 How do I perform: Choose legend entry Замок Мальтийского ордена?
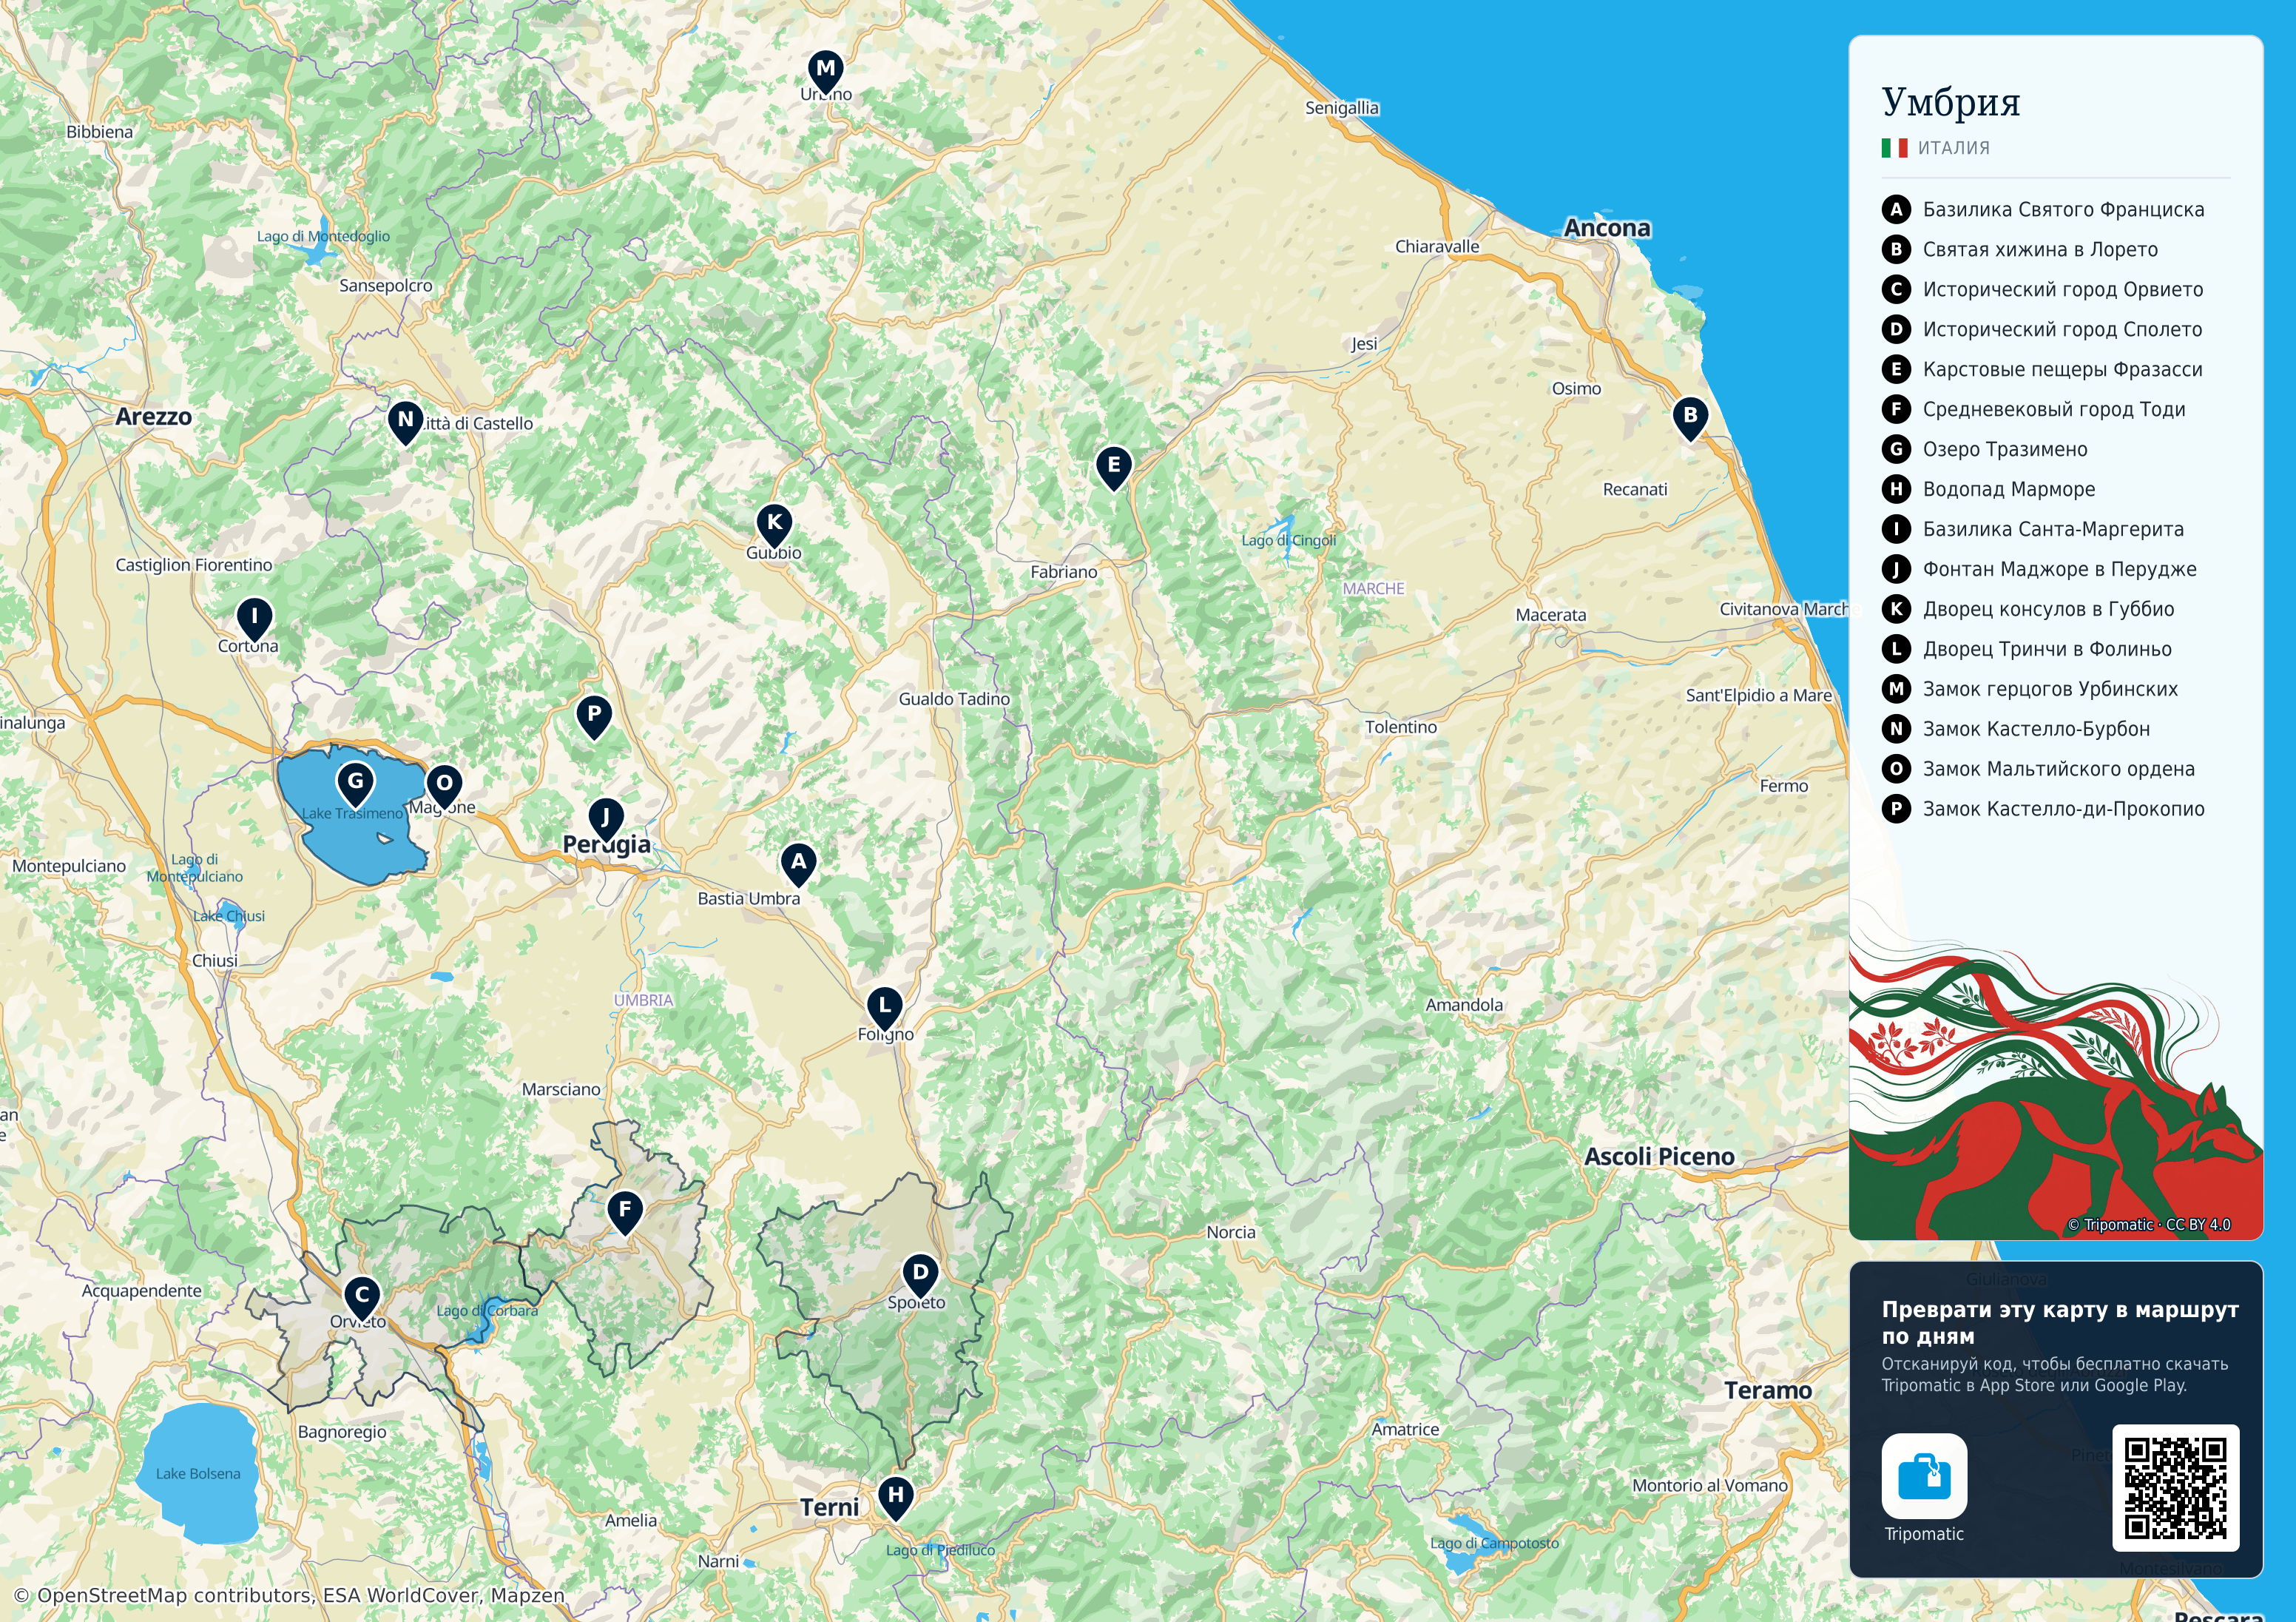point(2038,770)
